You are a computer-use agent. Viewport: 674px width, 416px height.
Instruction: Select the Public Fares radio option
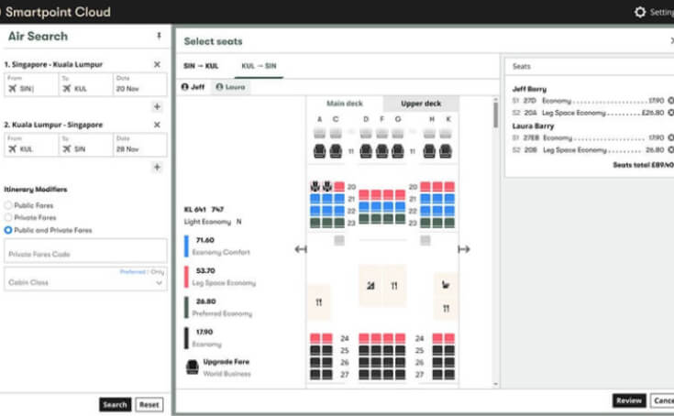tap(9, 206)
